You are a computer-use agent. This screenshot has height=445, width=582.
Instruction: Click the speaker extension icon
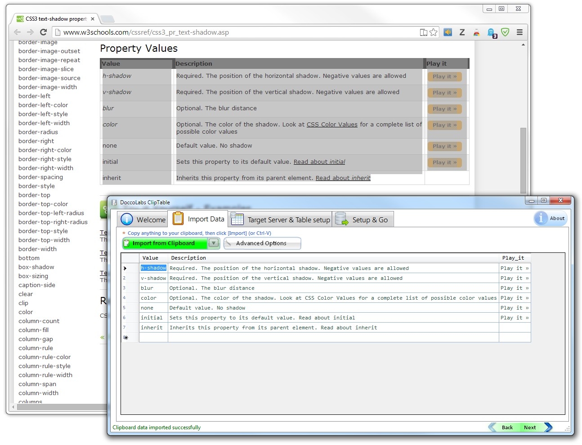pos(448,32)
